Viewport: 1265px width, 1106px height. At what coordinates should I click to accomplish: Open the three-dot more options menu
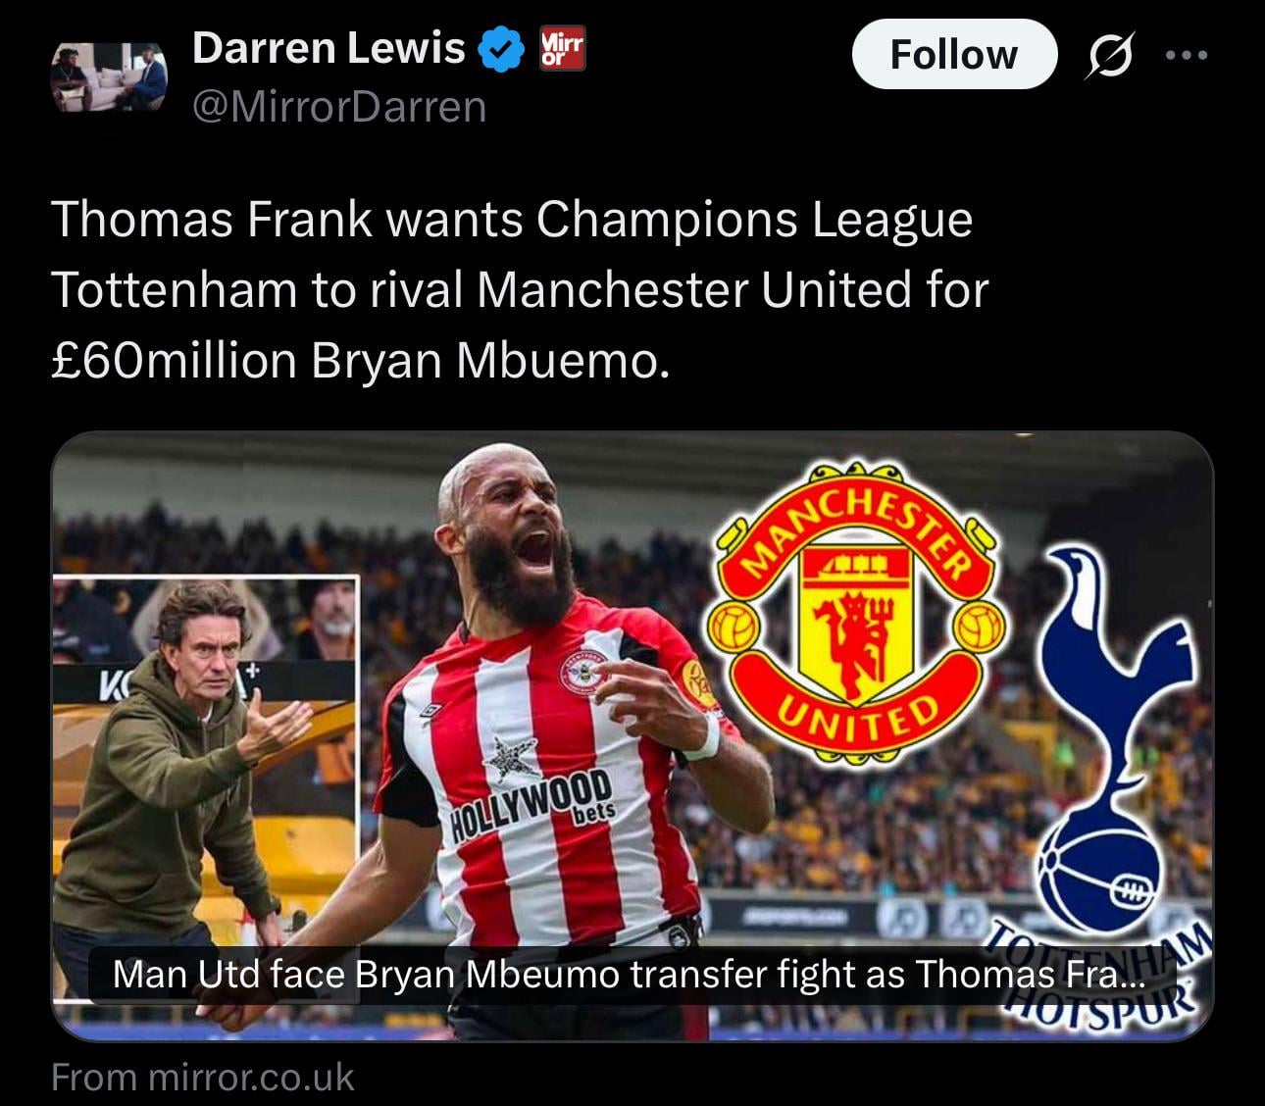[x=1187, y=55]
